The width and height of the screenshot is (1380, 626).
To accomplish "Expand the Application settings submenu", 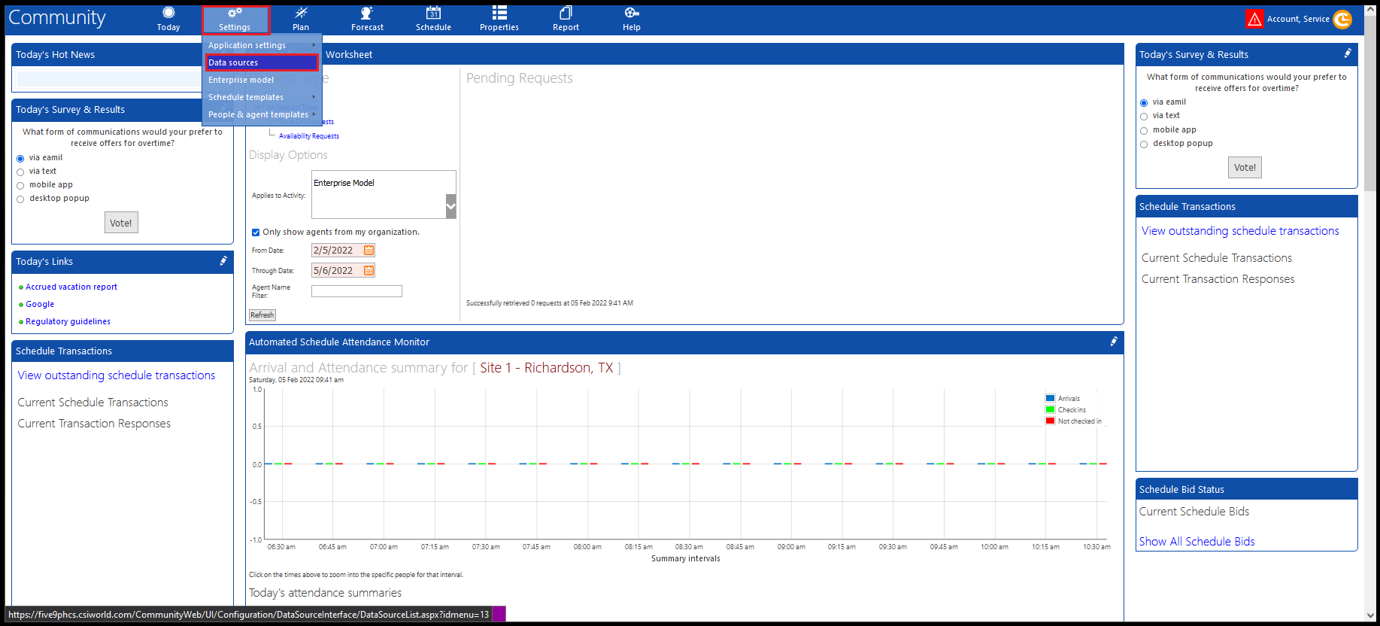I will [x=262, y=45].
